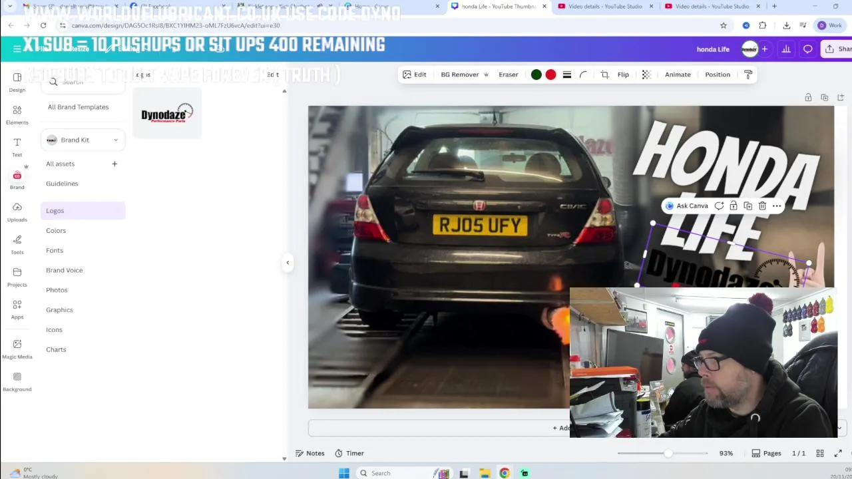Open border style lines icon
The image size is (852, 479).
567,75
